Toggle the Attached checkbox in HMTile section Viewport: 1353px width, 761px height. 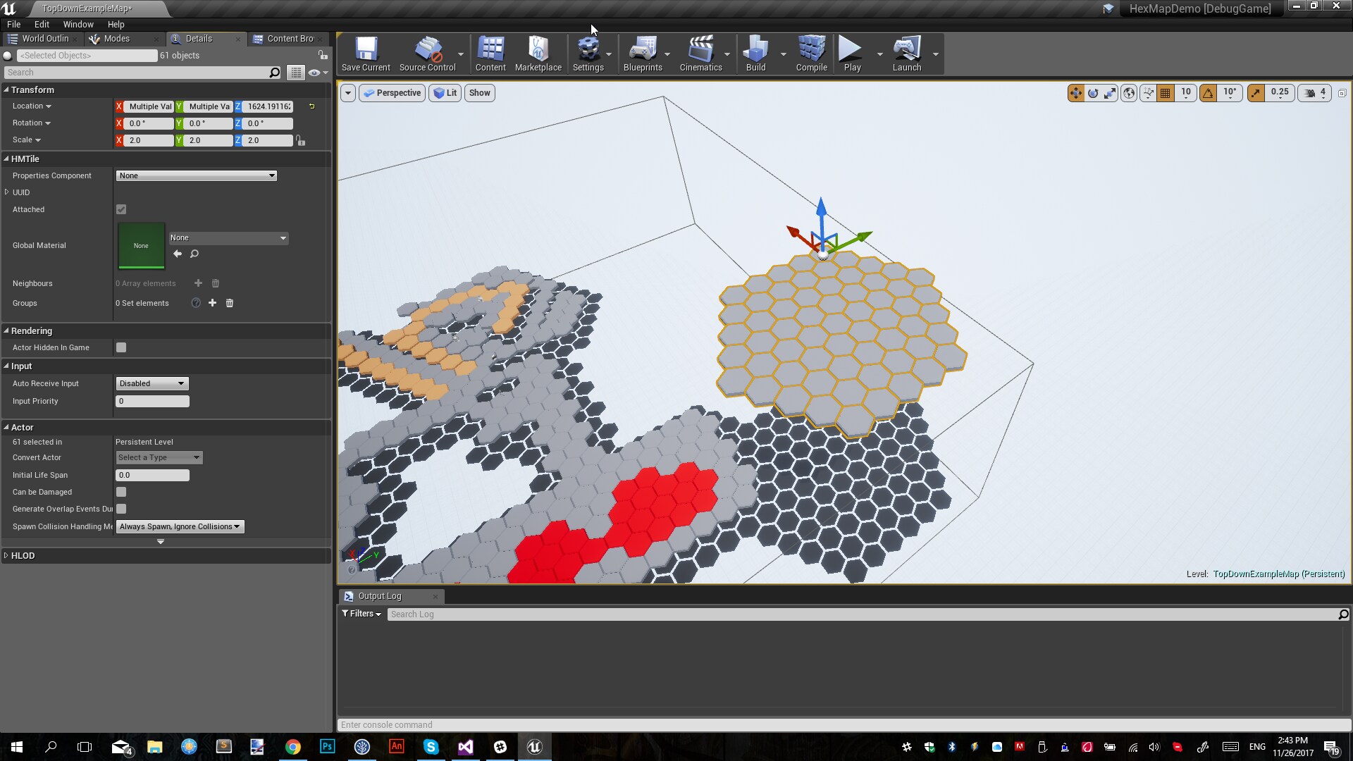pyautogui.click(x=121, y=209)
